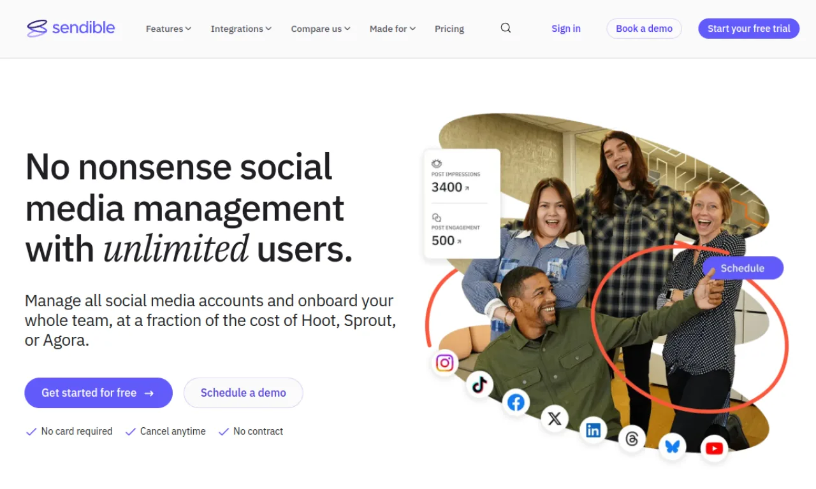Click the POST ENGAGEMENT label

point(456,228)
